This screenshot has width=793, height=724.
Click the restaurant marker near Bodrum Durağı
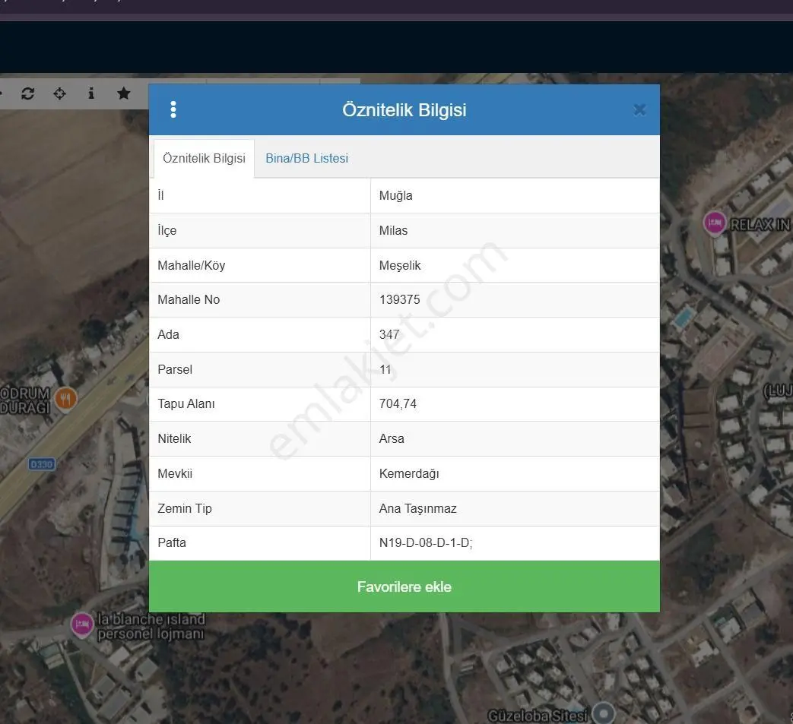[x=65, y=399]
